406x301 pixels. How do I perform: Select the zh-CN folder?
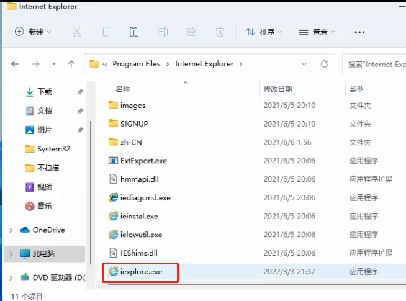pyautogui.click(x=125, y=142)
